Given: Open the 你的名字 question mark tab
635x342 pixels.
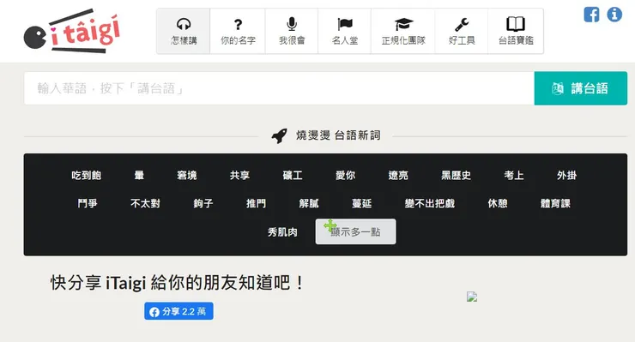Looking at the screenshot, I should (238, 31).
